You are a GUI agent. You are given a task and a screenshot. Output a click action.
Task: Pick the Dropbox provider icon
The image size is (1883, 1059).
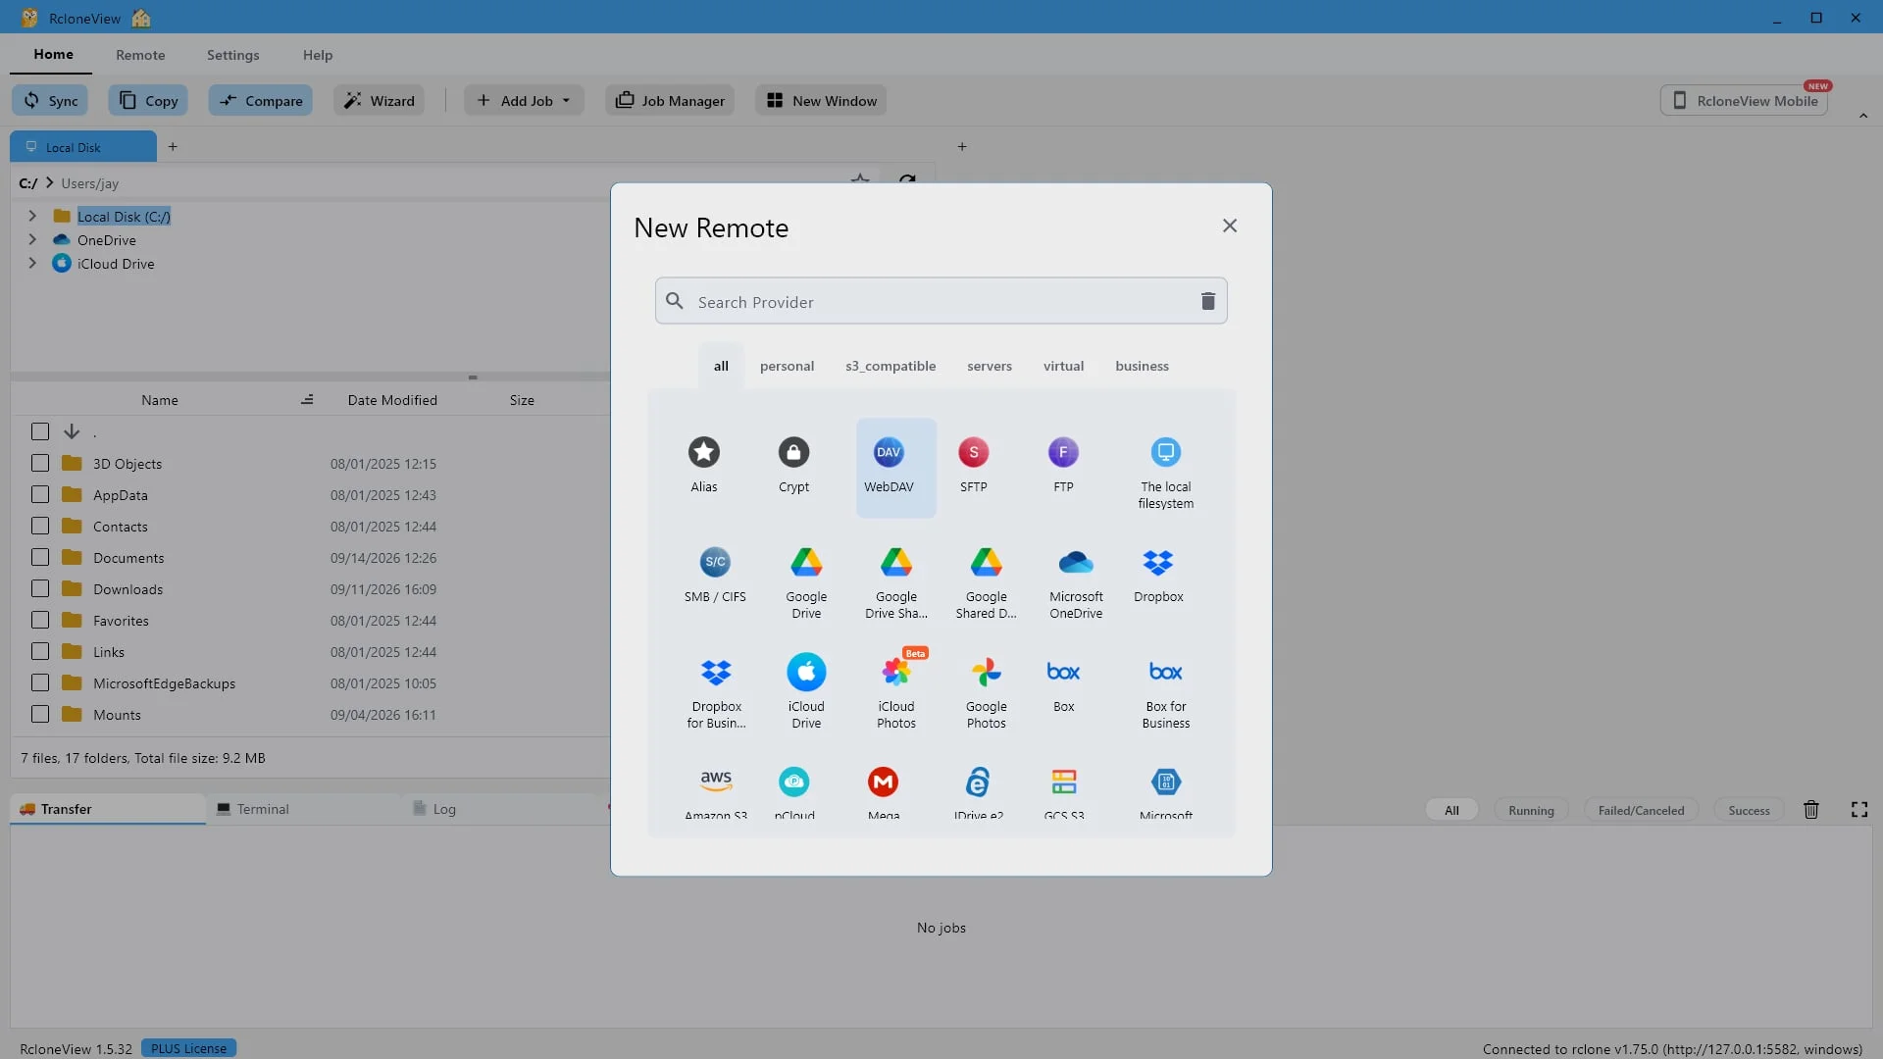point(1158,563)
